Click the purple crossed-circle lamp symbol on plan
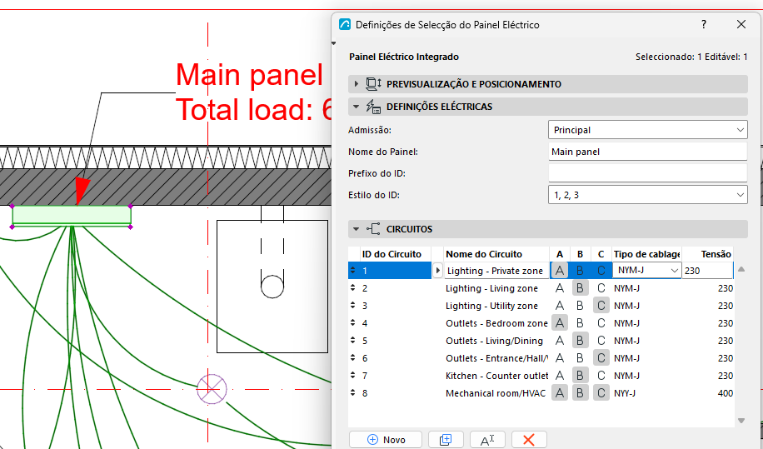 click(x=212, y=389)
